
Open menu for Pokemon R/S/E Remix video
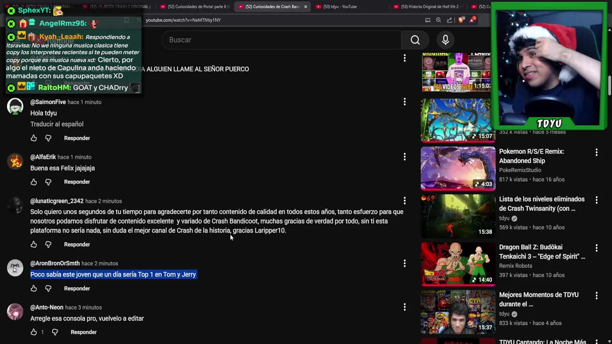pyautogui.click(x=596, y=152)
